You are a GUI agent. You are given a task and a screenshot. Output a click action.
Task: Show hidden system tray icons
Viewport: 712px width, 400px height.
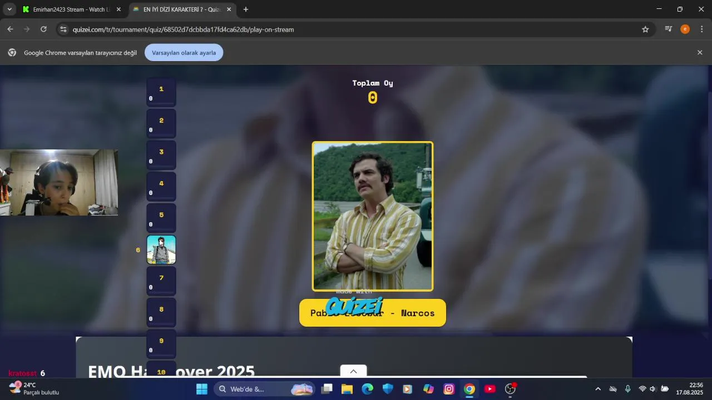[598, 389]
